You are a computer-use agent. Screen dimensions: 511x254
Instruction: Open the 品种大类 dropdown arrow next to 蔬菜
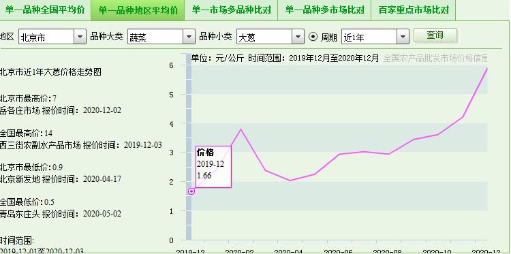[x=189, y=37]
